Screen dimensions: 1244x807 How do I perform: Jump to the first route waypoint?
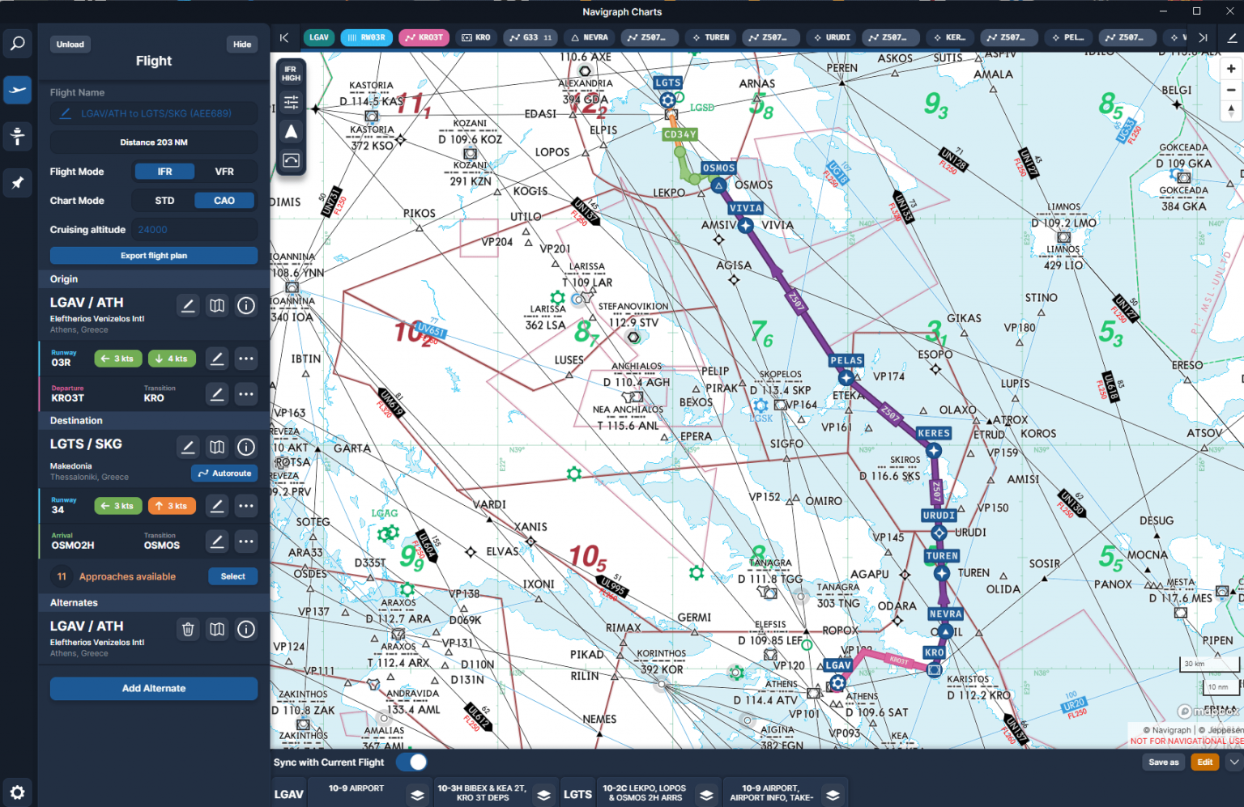point(284,37)
